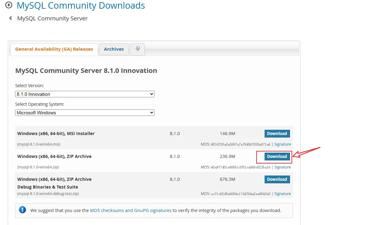Download the Debug Binaries & Test Suite ZIP

277,179
